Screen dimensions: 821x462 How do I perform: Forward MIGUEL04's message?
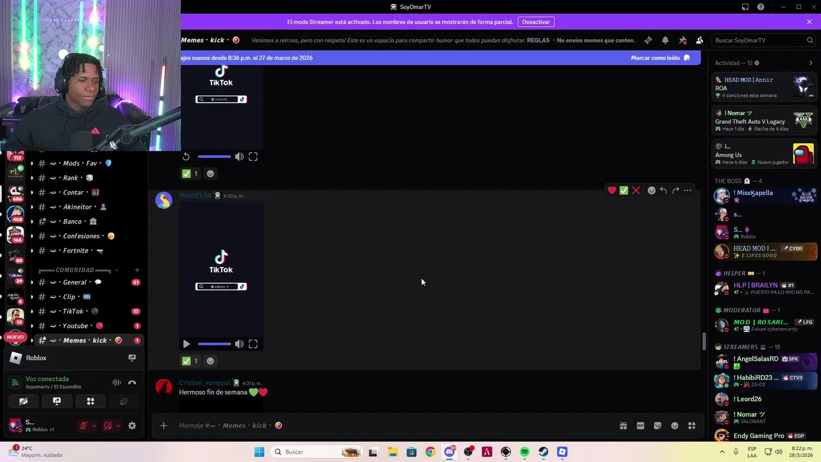pos(675,190)
